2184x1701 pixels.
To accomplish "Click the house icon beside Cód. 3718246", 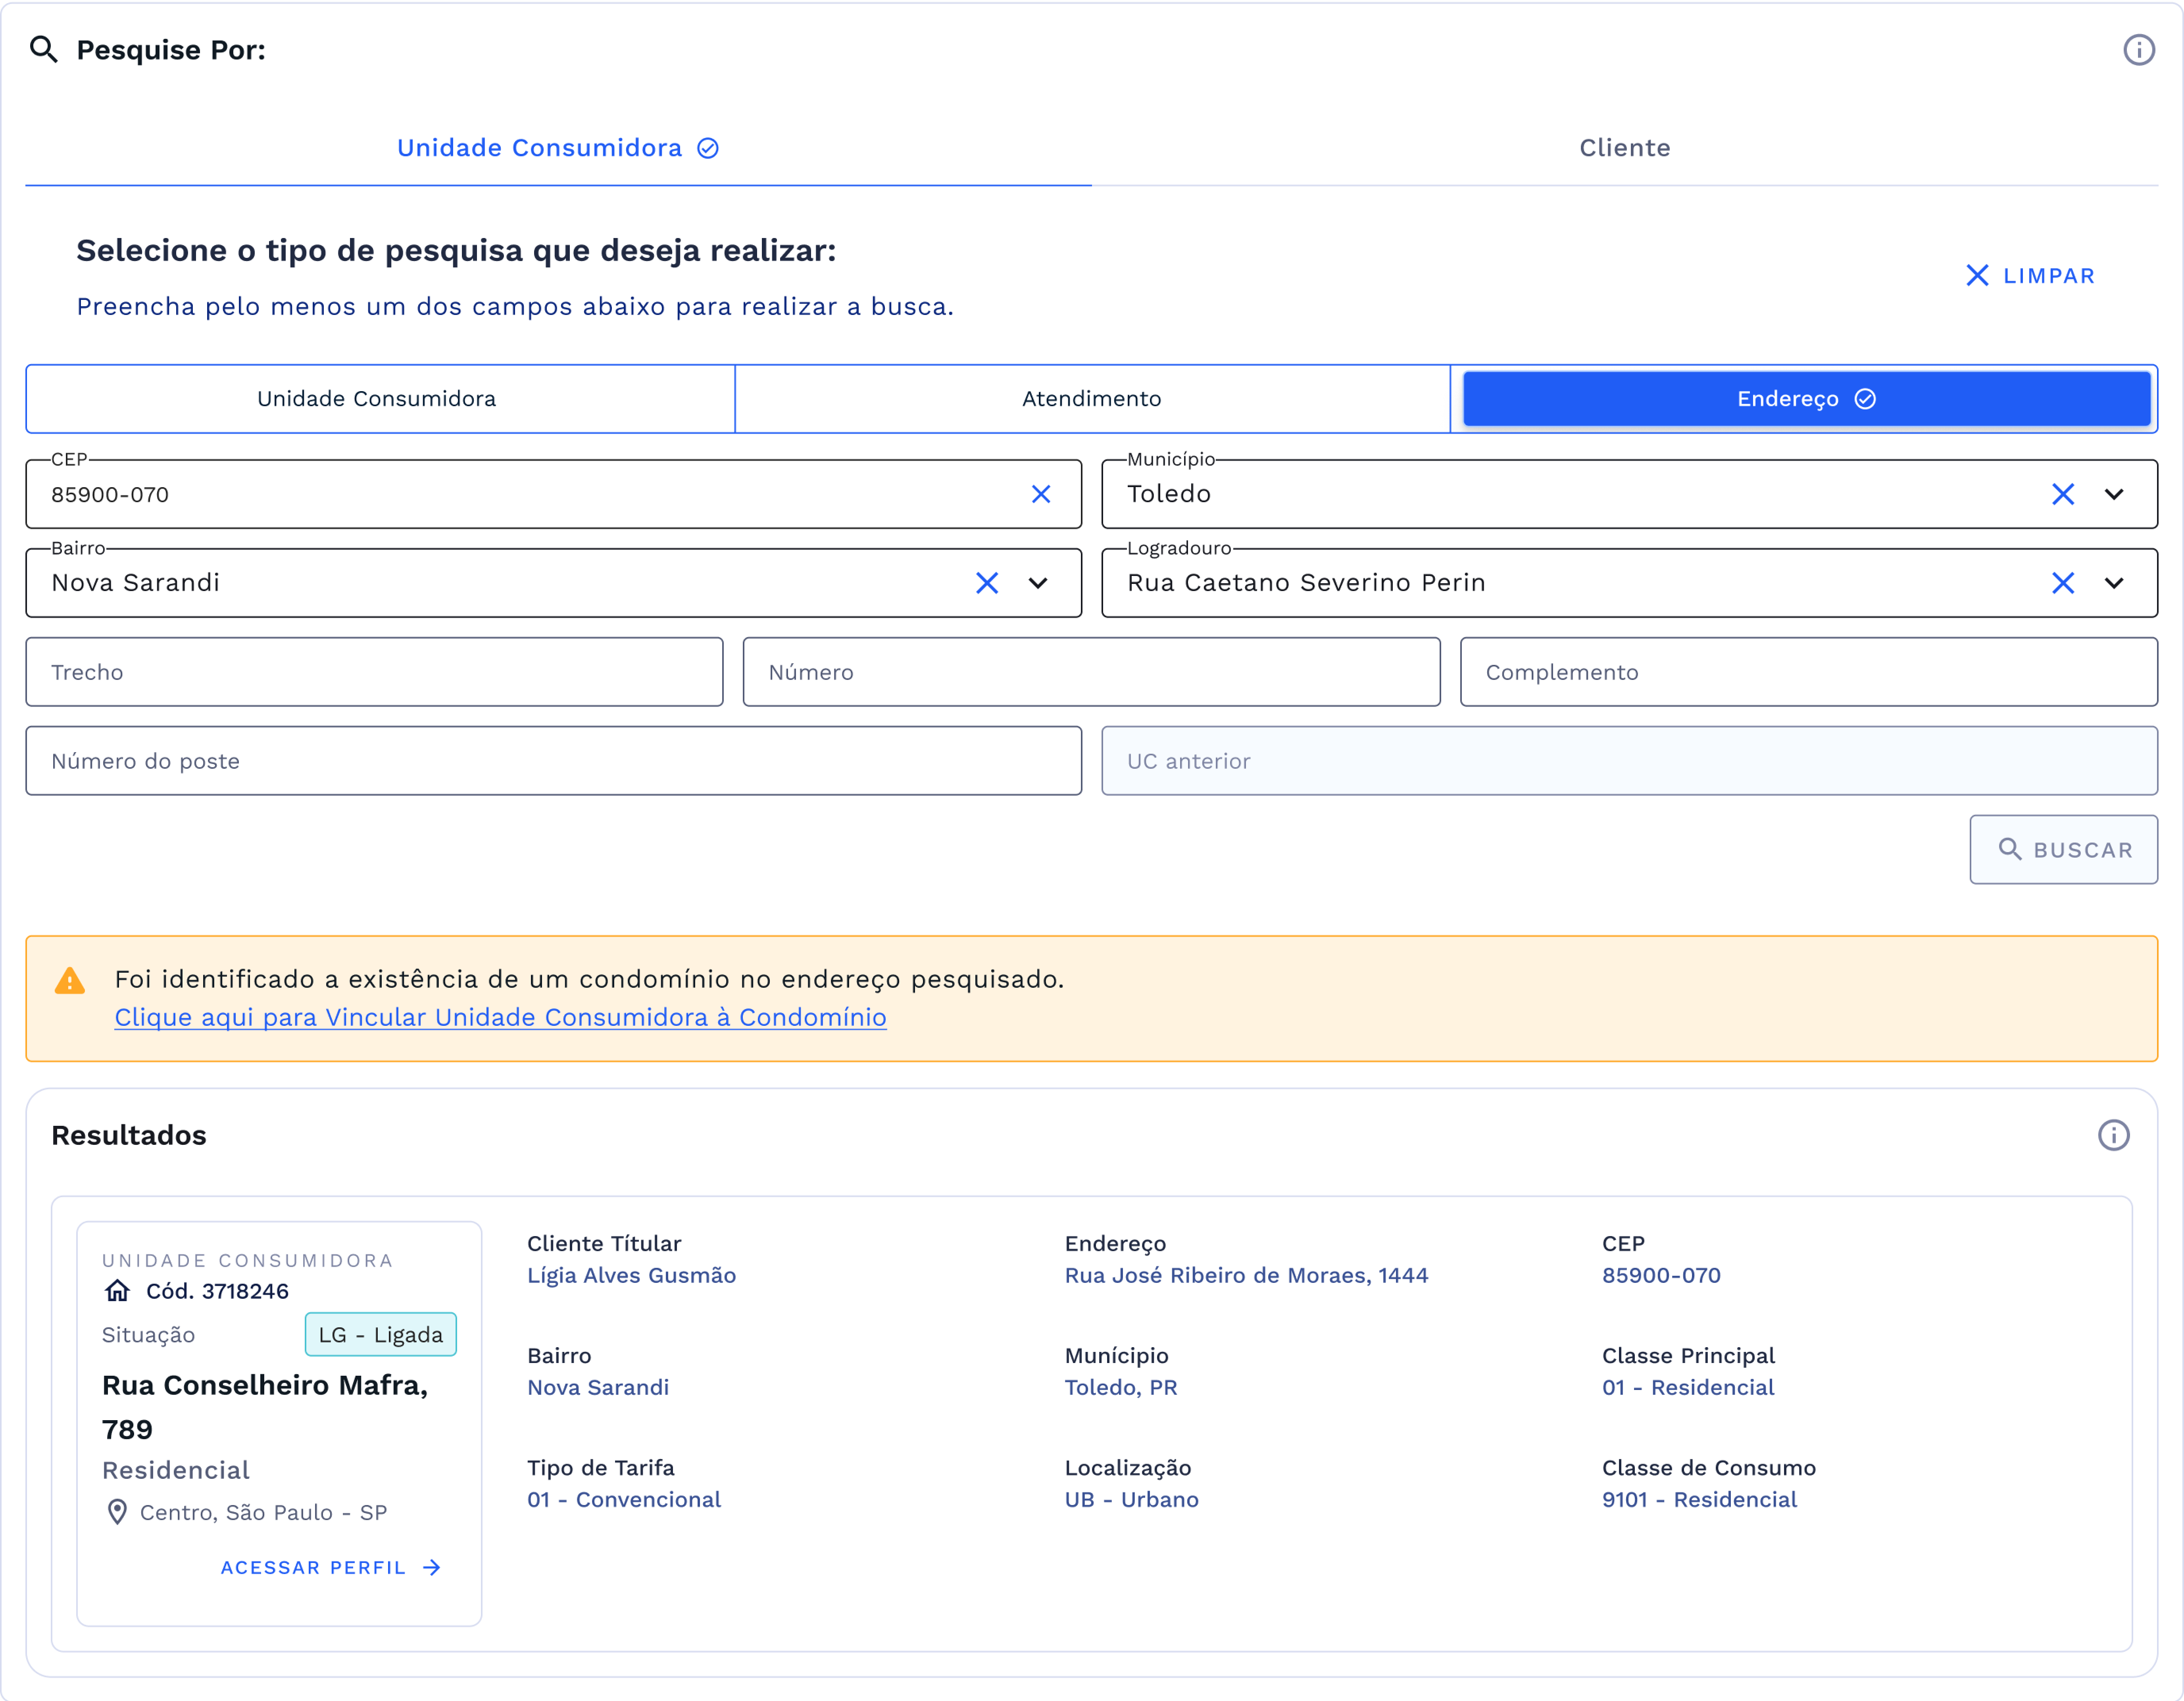I will click(117, 1291).
